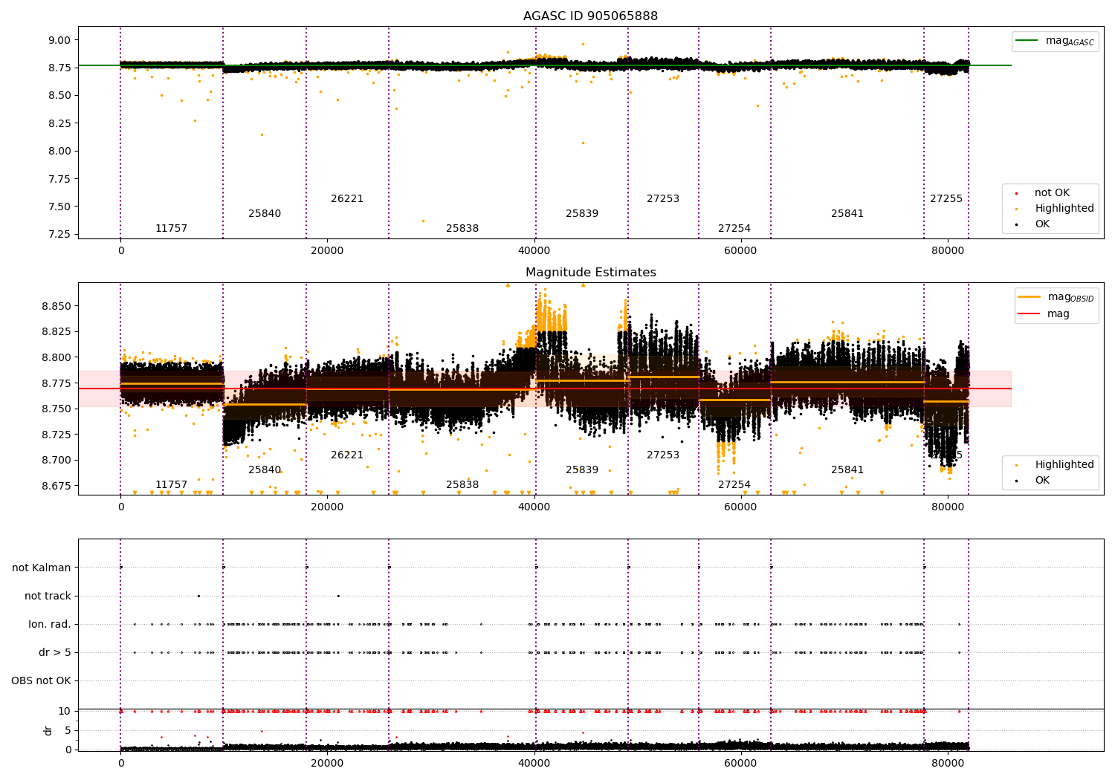This screenshot has height=780, width=1115.
Task: Click OBSID label 27254 in the top plot
Action: tap(734, 229)
